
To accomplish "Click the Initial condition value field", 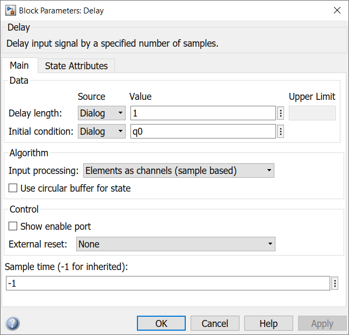I will (203, 132).
